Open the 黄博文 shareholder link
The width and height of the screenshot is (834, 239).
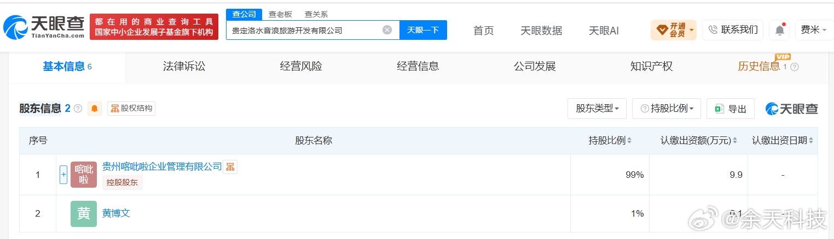pyautogui.click(x=116, y=213)
